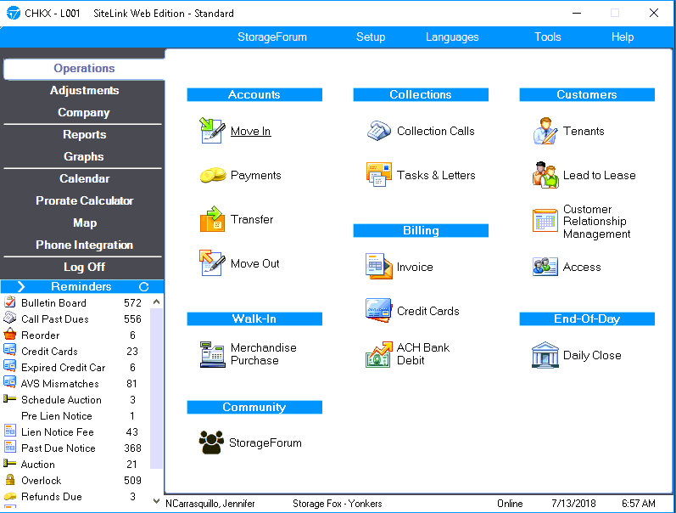The width and height of the screenshot is (676, 513).
Task: Click the Tenants person icon
Action: click(545, 131)
